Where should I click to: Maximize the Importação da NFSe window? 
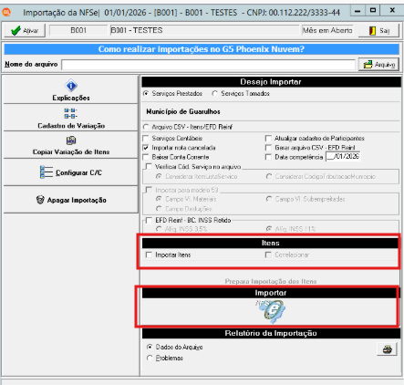[x=373, y=11]
